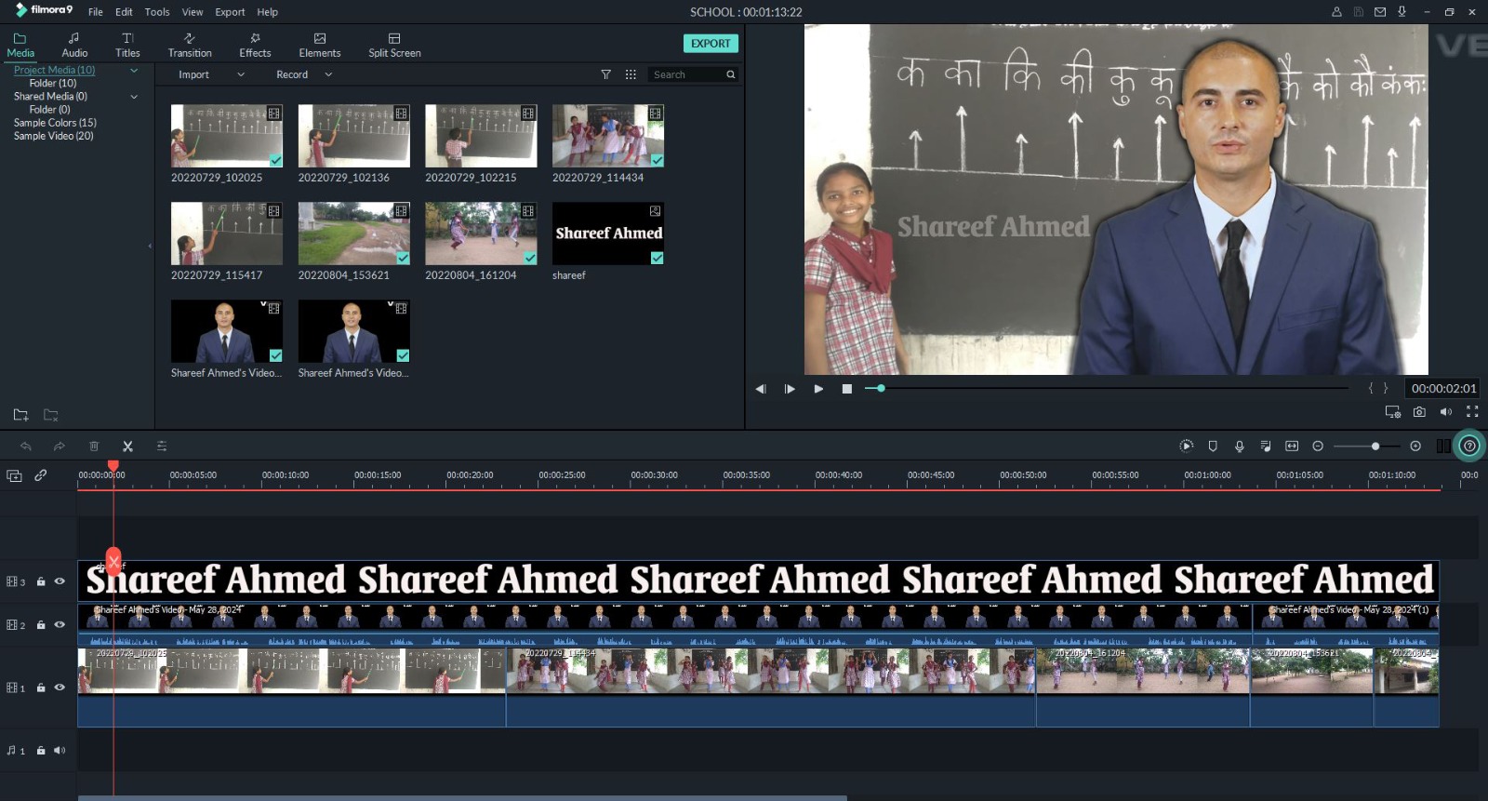The height and width of the screenshot is (801, 1488).
Task: Adjust the timeline zoom slider
Action: coord(1375,447)
